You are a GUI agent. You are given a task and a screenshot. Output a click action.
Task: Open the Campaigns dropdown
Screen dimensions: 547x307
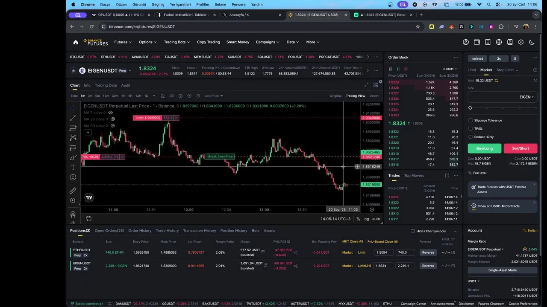(268, 42)
